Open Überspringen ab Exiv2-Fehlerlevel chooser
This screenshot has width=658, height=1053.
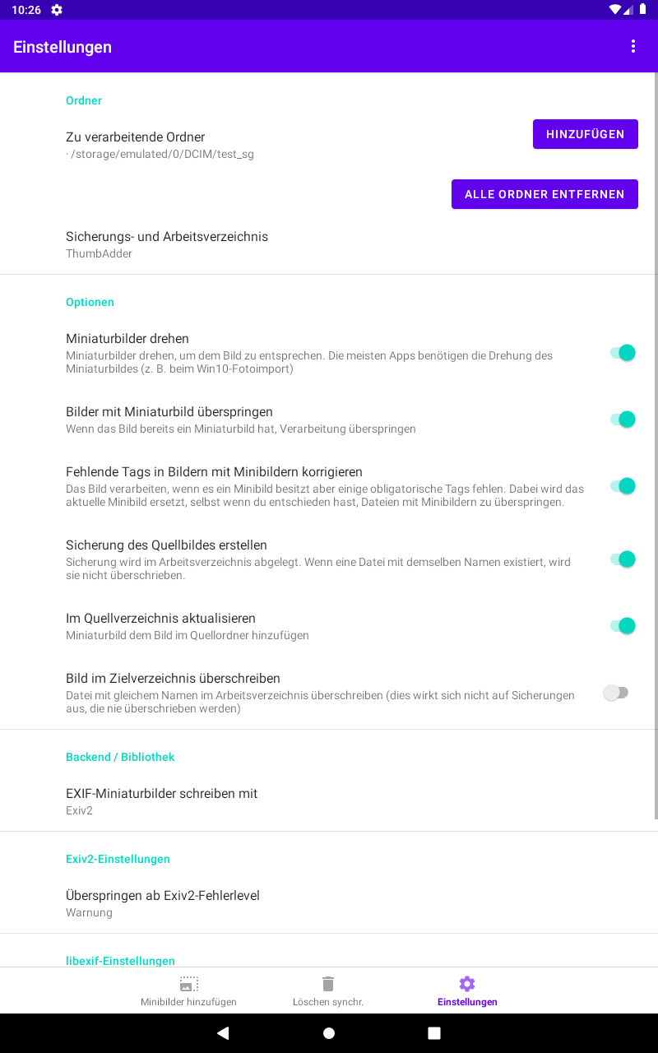(163, 903)
